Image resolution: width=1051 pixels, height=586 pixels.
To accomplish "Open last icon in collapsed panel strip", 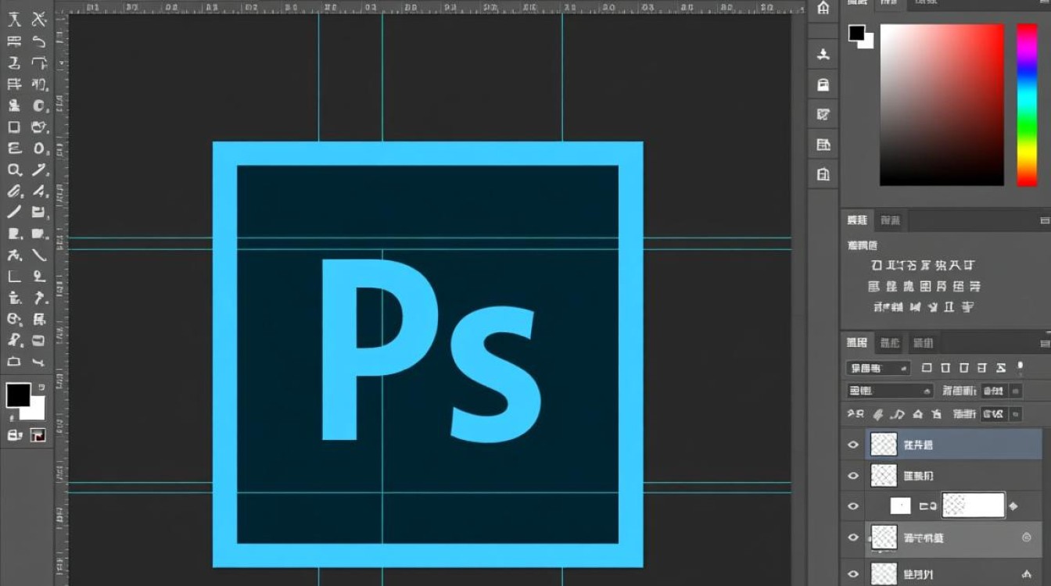I will [x=823, y=174].
